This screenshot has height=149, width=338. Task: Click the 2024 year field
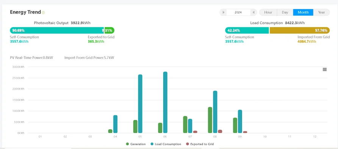click(238, 12)
